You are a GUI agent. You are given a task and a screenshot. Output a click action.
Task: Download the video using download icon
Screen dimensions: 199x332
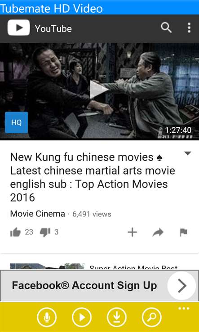(117, 318)
